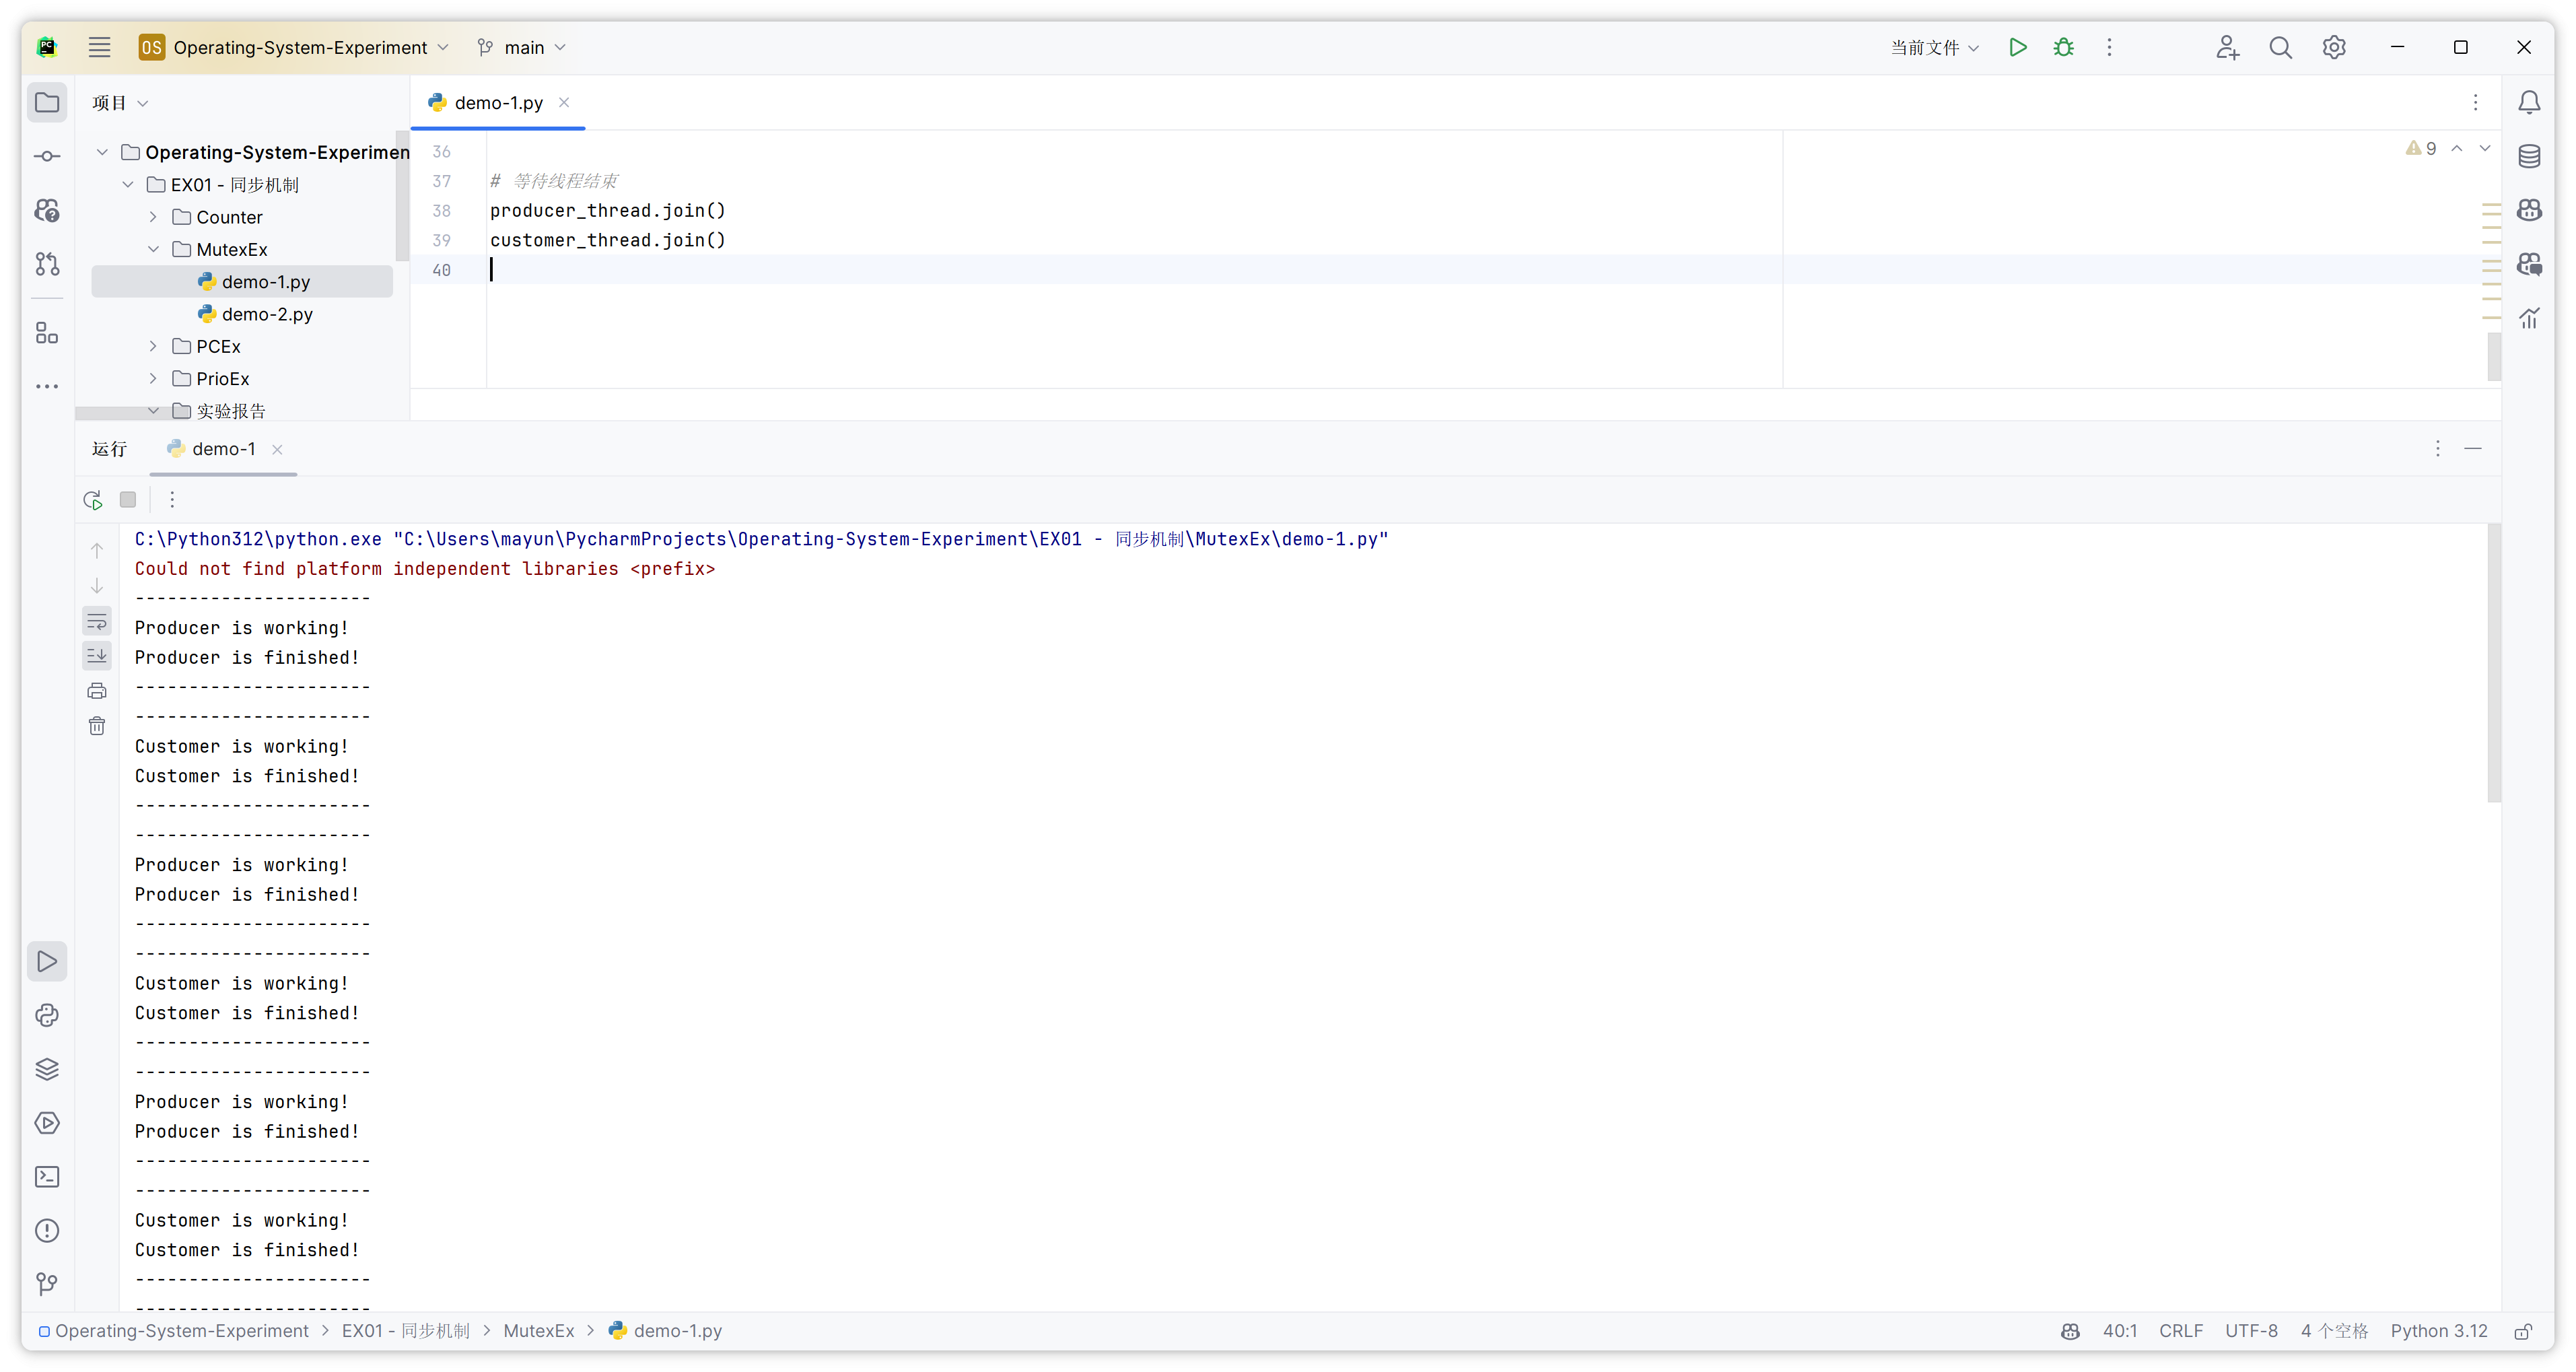Open demo-2.py from the project tree
The height and width of the screenshot is (1372, 2576).
coord(267,314)
